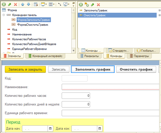Click the green Add element icon in Elements toolbar

click(x=4, y=5)
